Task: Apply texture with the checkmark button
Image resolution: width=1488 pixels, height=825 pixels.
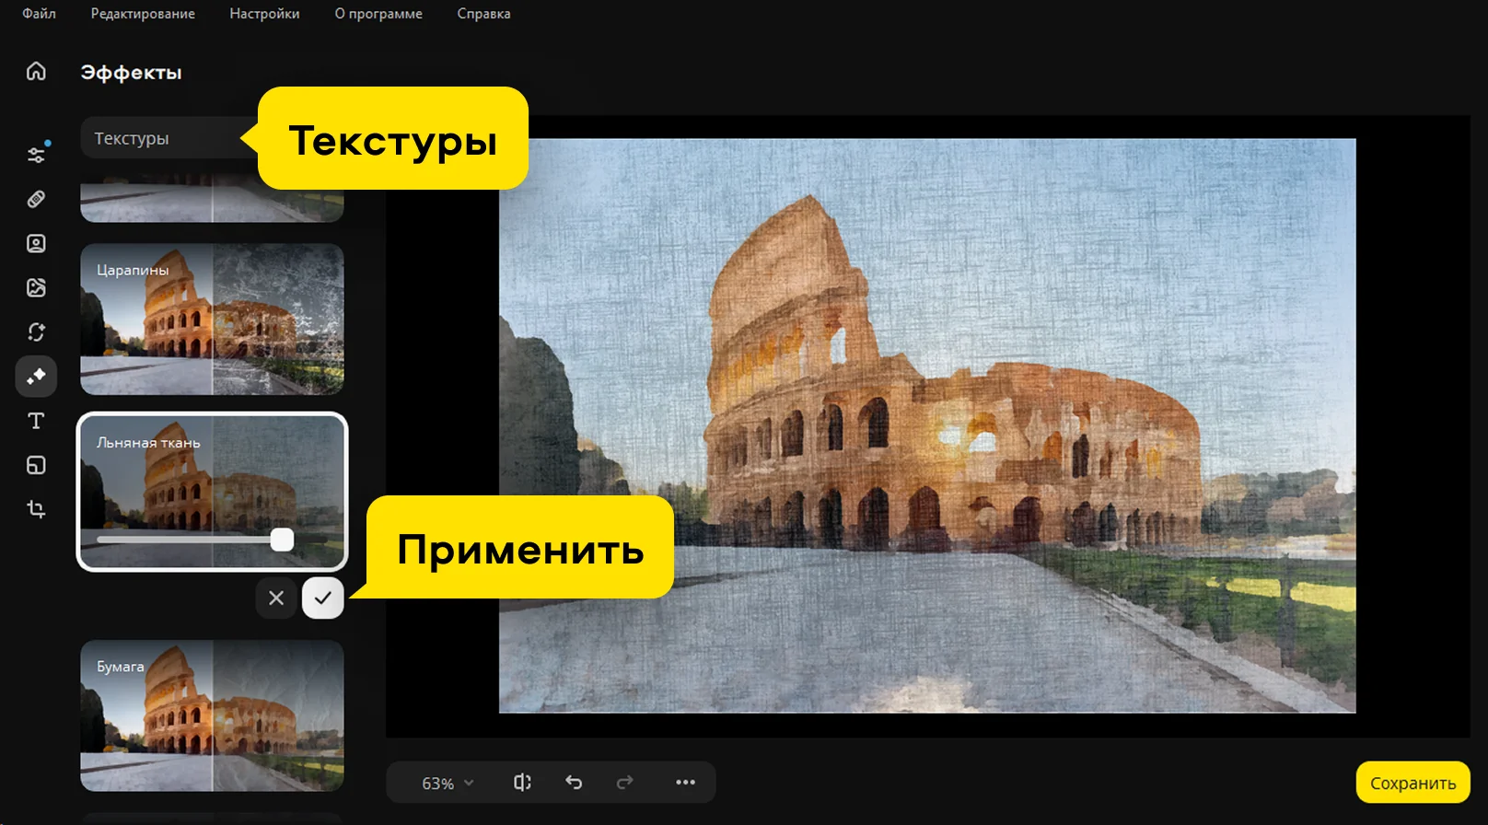Action: coord(323,598)
